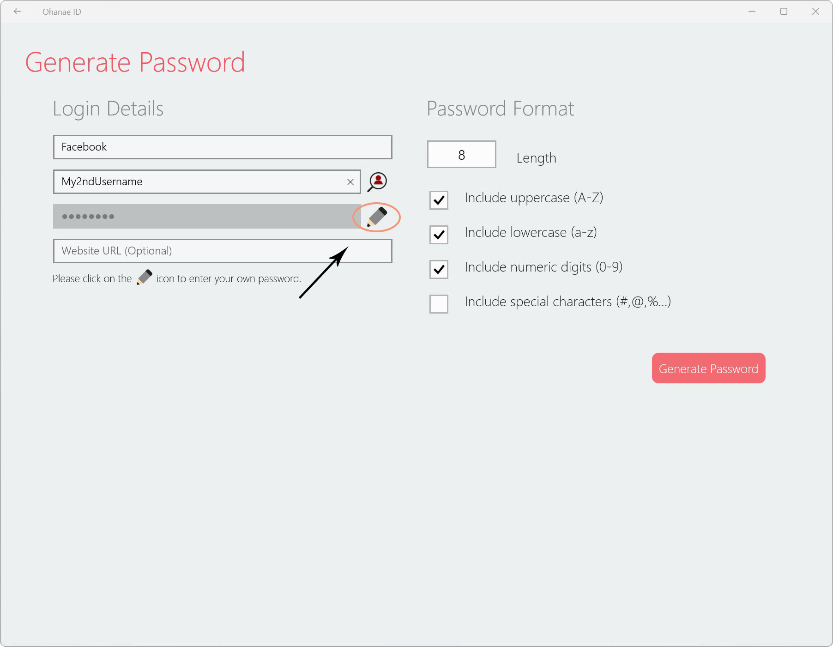
Task: Click the masked password field
Action: coord(207,216)
